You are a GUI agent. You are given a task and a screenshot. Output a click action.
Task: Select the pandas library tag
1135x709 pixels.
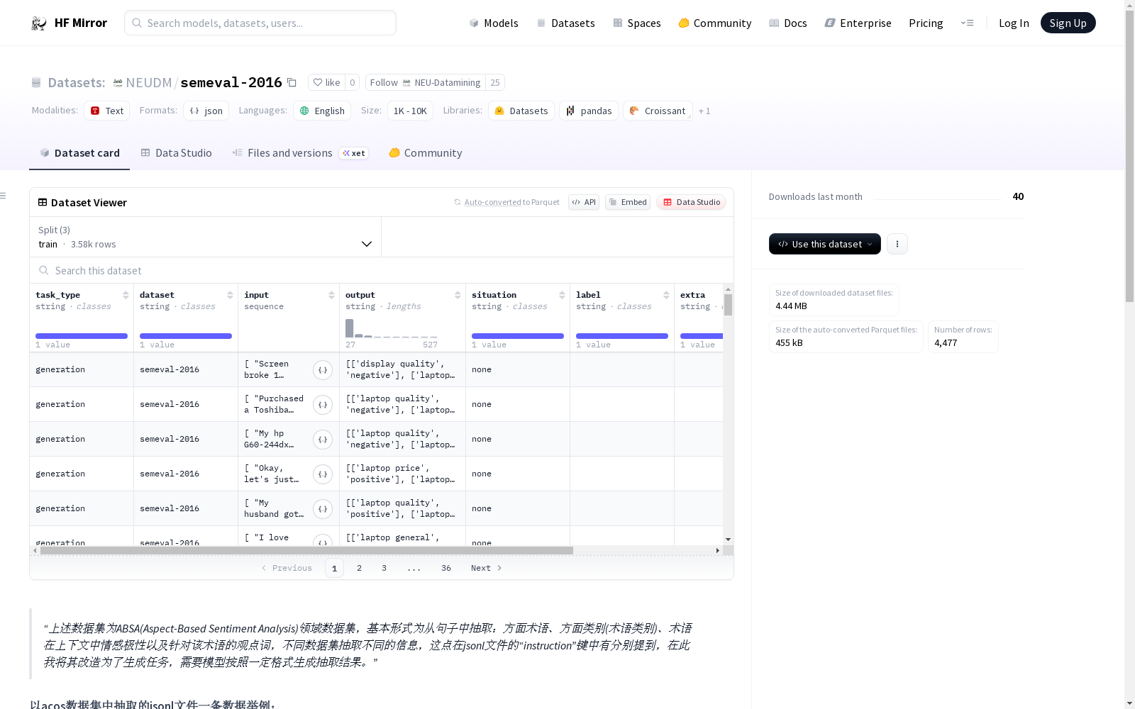(x=589, y=111)
